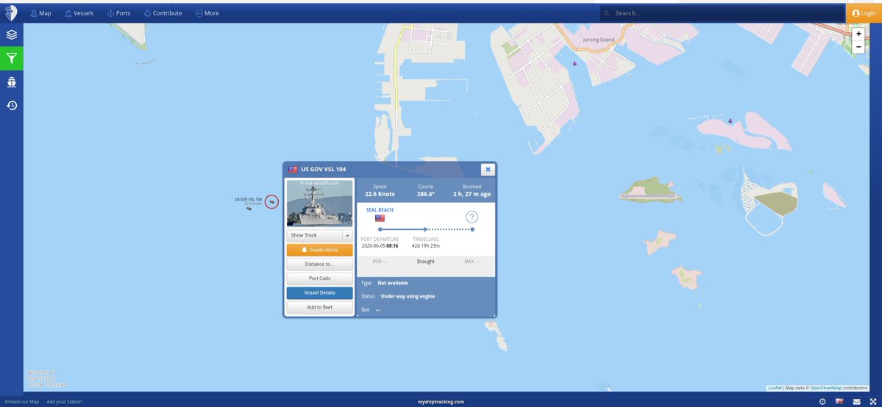882x407 pixels.
Task: Click the anchor marker near Jurong Island
Action: click(575, 63)
